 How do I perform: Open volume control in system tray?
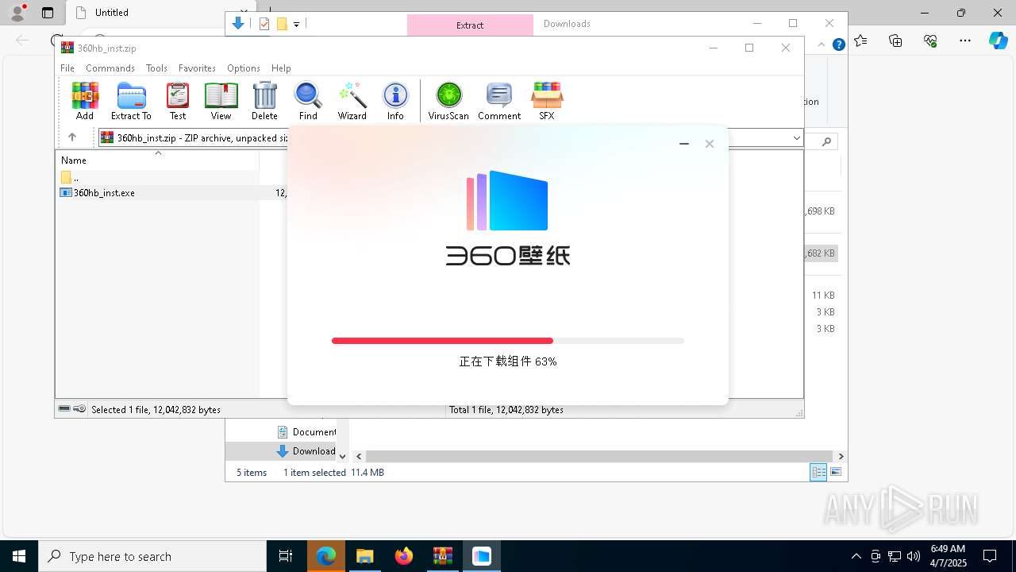(x=914, y=556)
